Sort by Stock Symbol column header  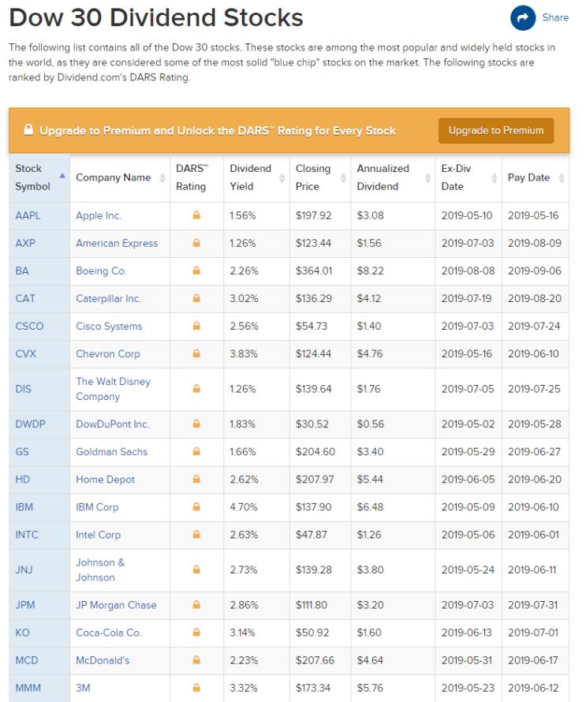click(x=39, y=177)
